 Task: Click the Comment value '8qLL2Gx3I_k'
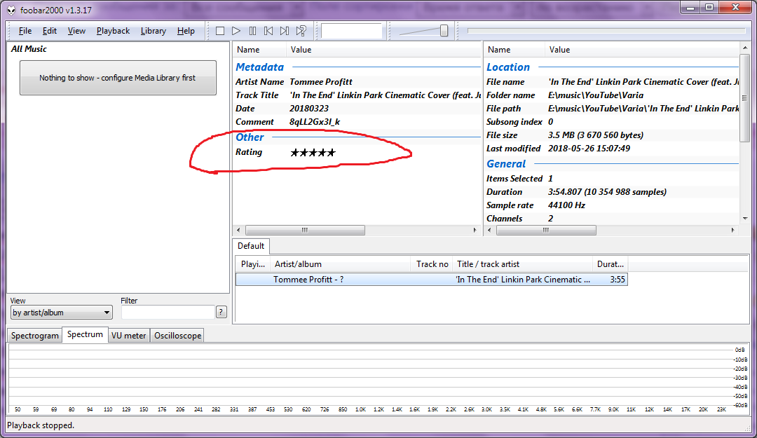315,122
